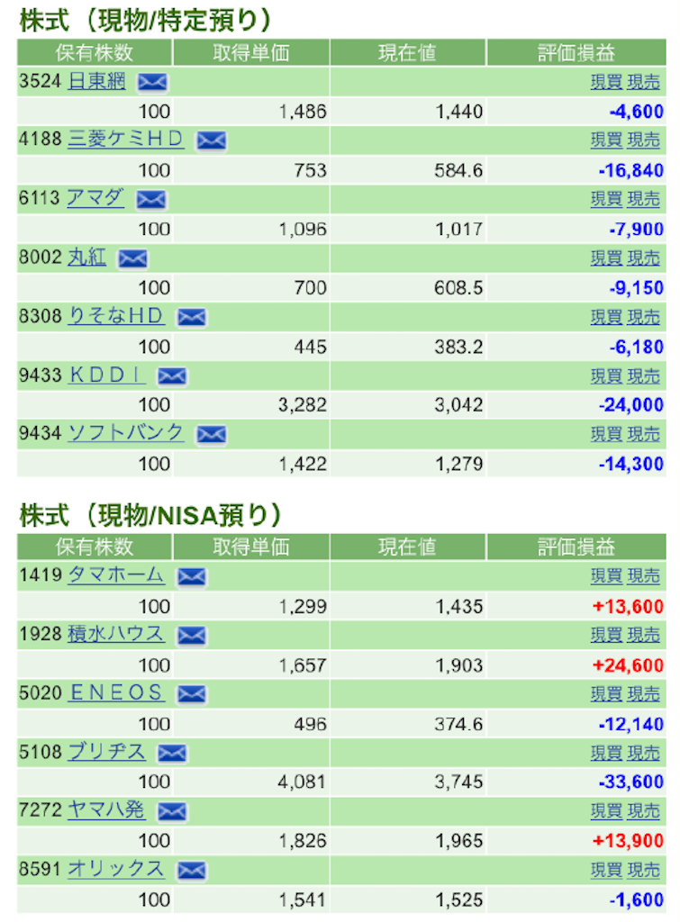This screenshot has width=680, height=922.
Task: Open the りそなHD stock link
Action: click(116, 316)
